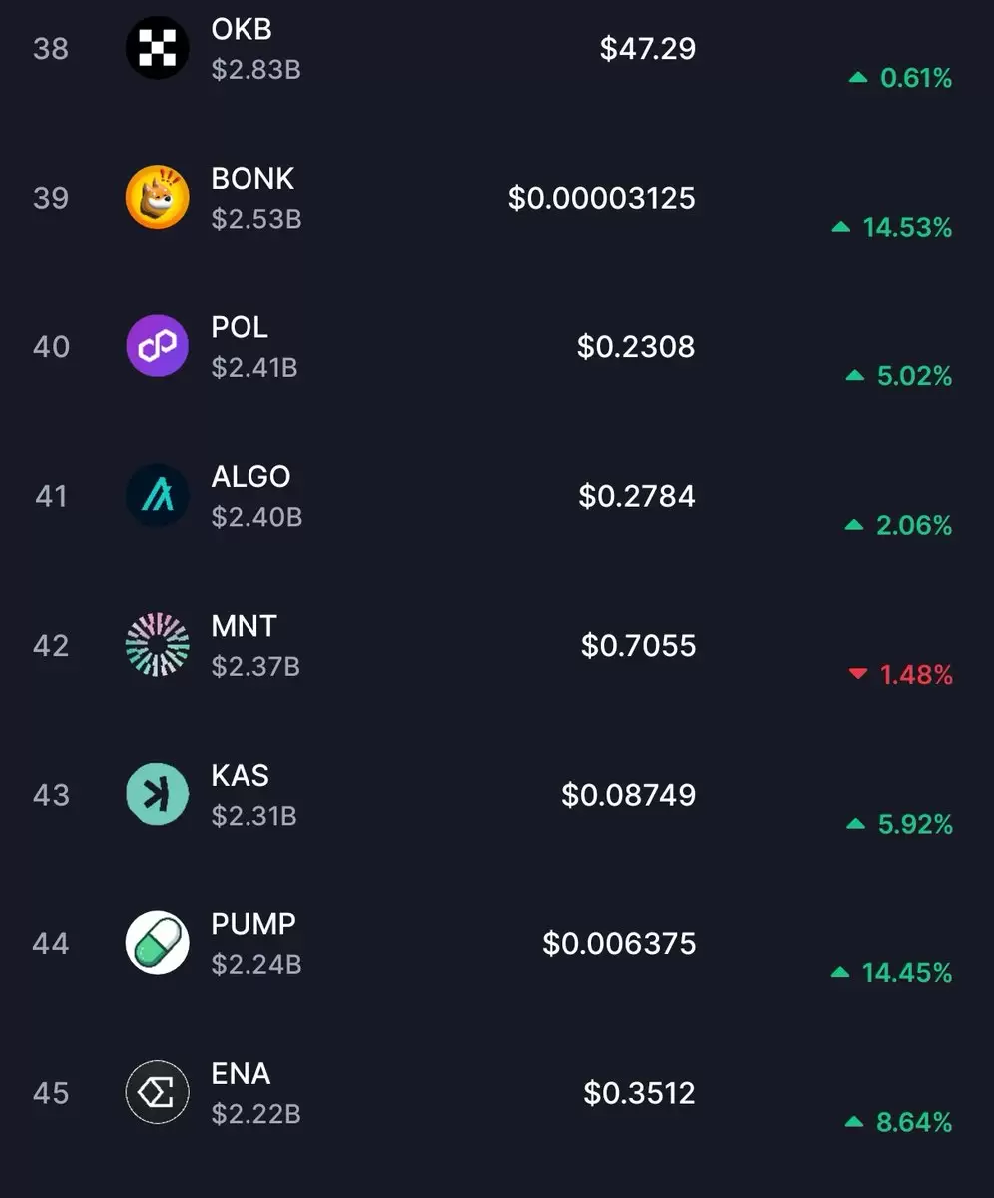
Task: Tap the BONK 14.53% gain indicator
Action: point(891,227)
